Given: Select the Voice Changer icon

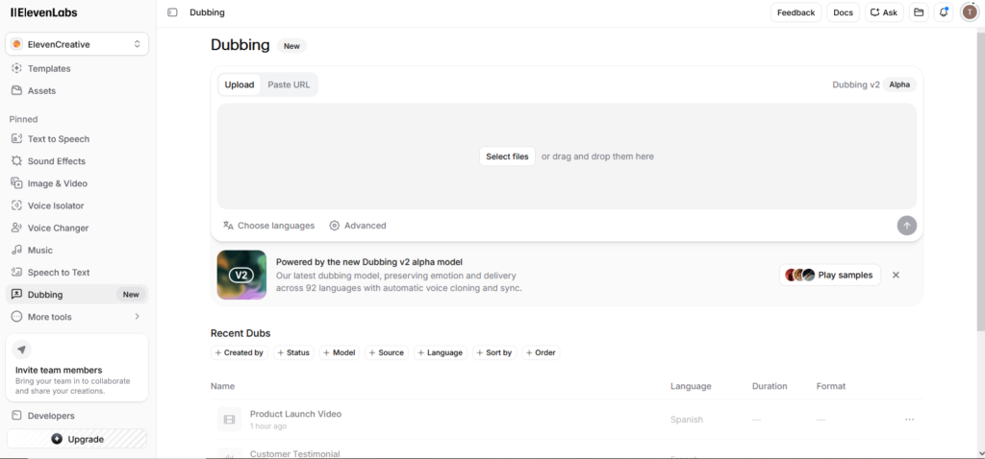Looking at the screenshot, I should (17, 228).
